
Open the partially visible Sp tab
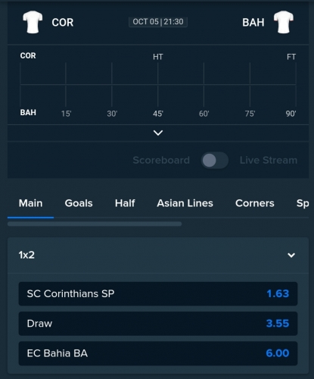(303, 204)
